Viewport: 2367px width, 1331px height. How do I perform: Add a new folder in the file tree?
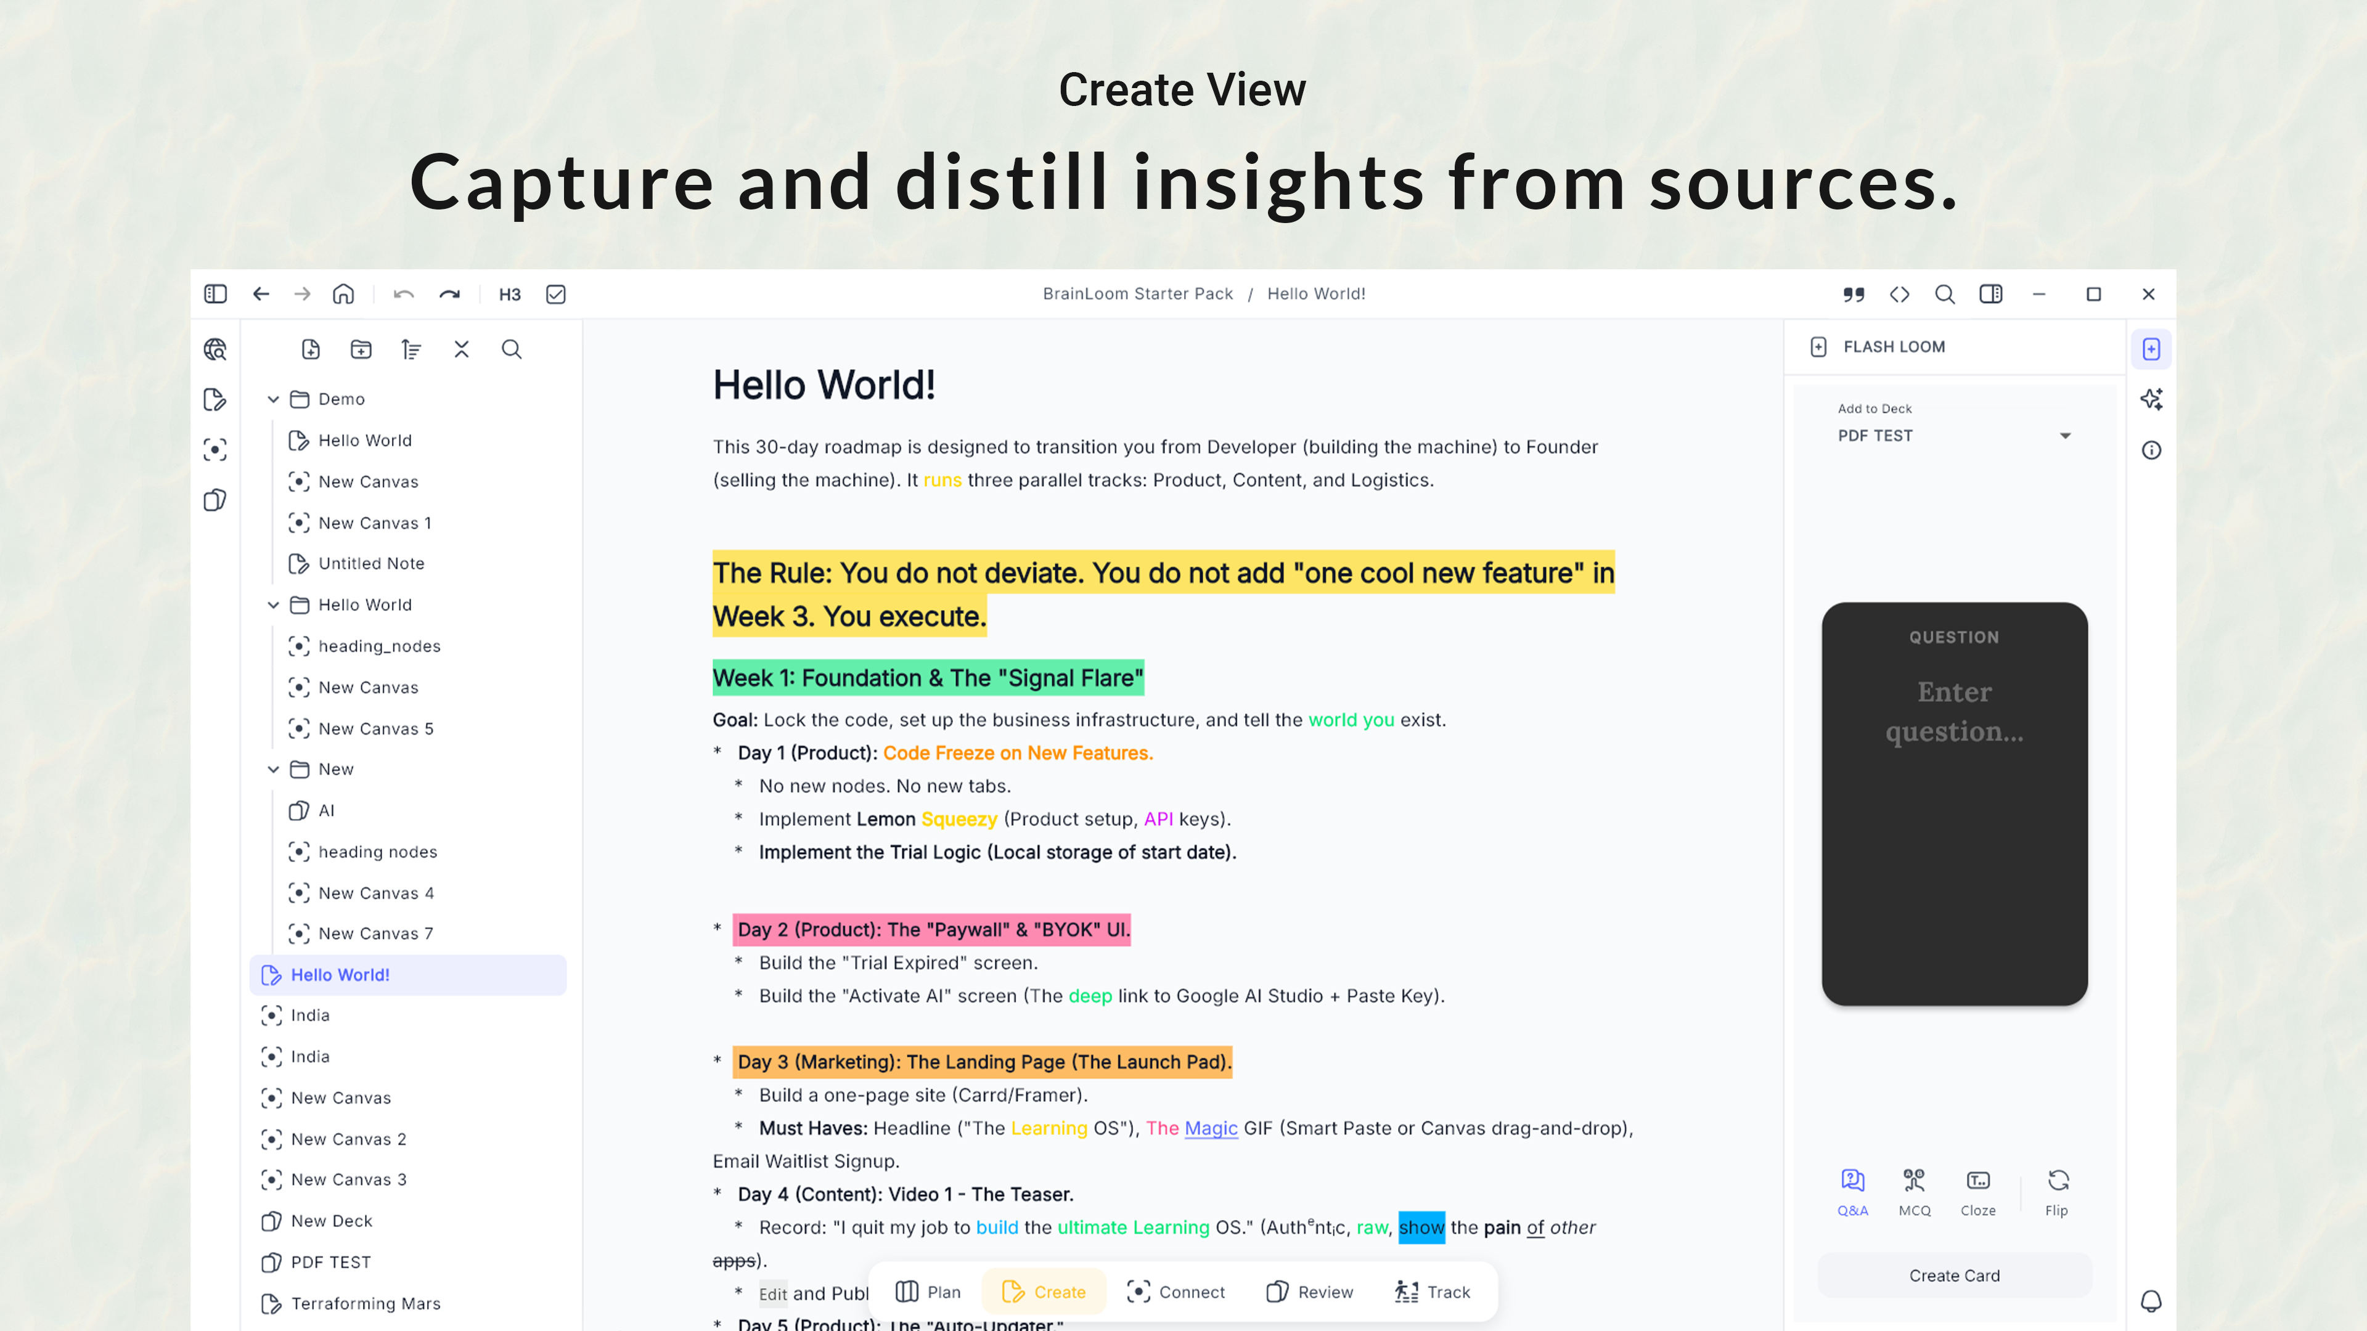pos(361,349)
